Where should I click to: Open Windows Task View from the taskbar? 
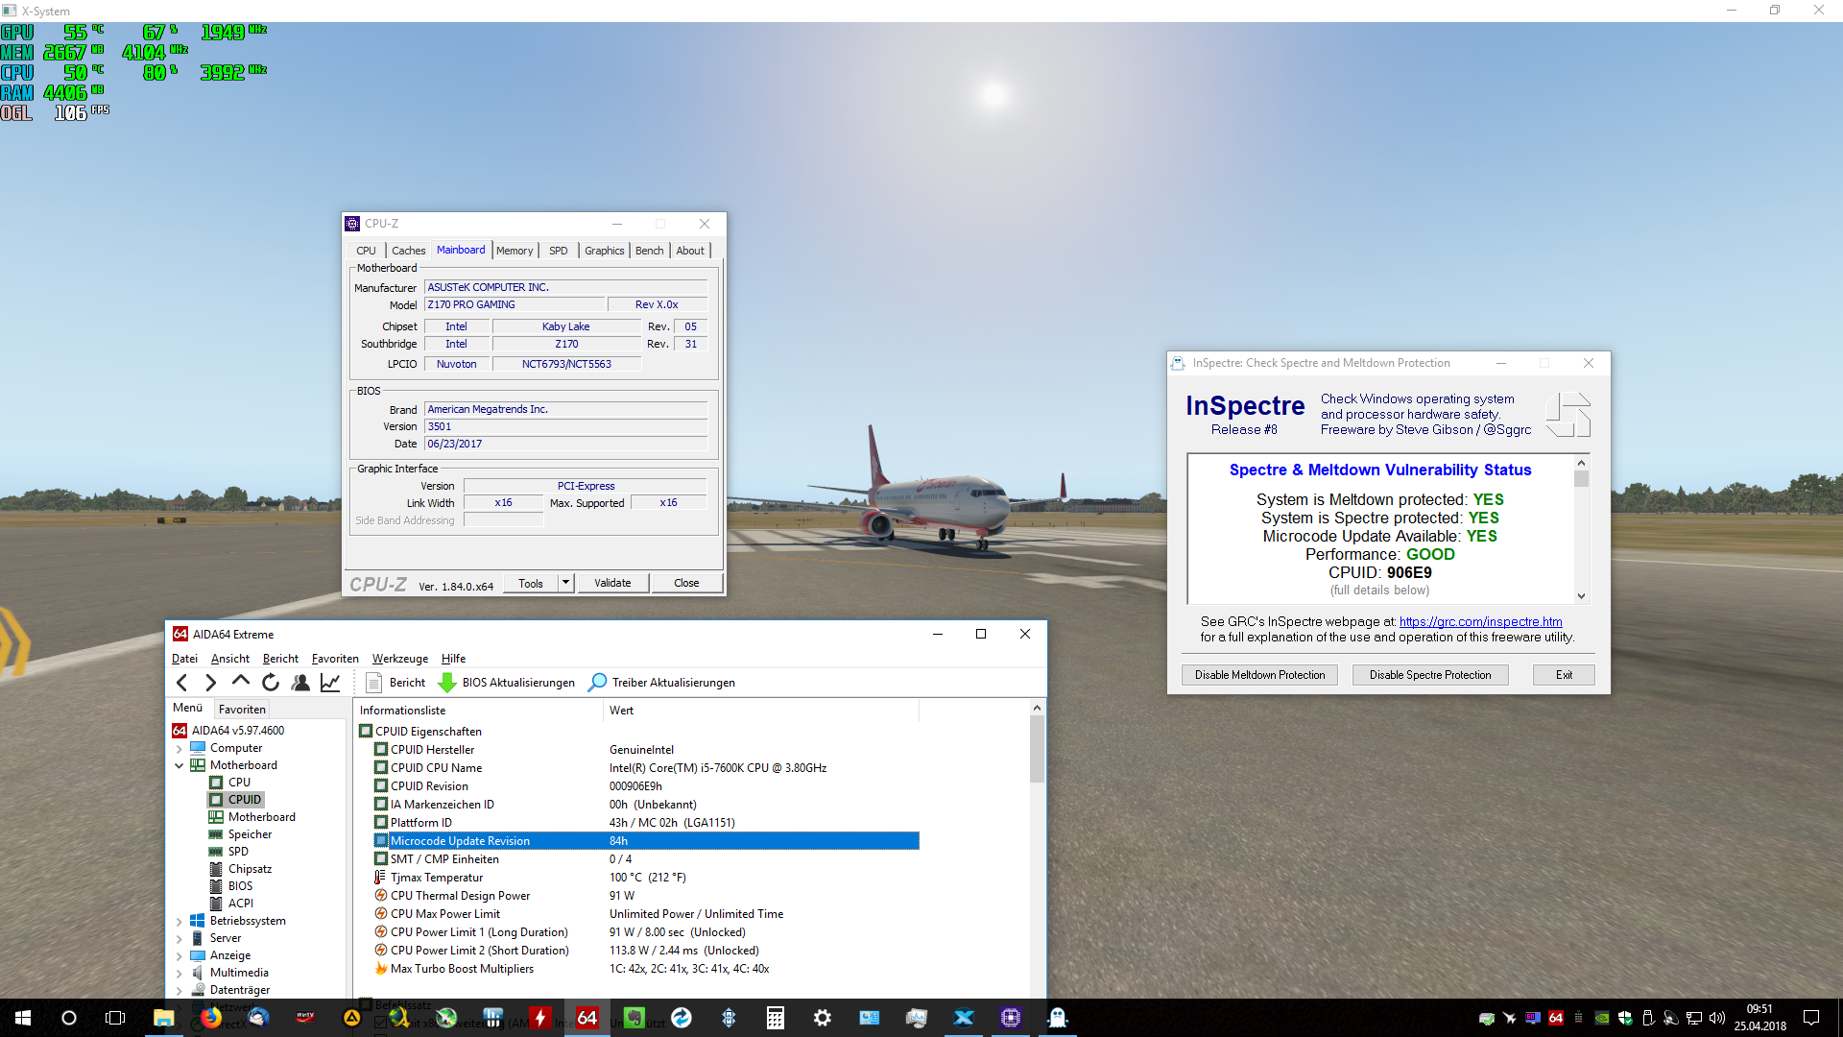(x=115, y=1018)
